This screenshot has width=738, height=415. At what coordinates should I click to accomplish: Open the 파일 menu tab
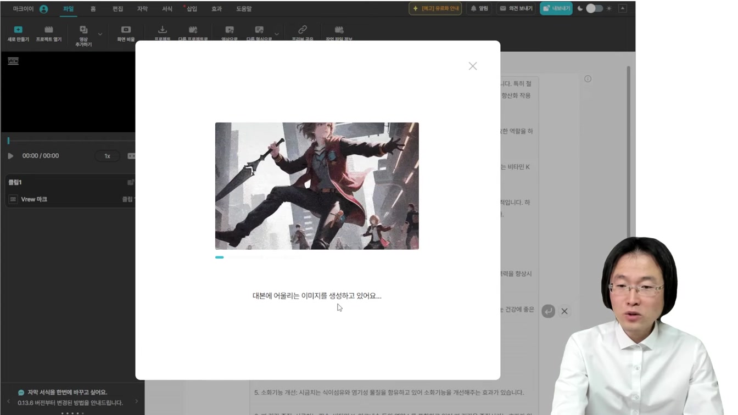tap(68, 9)
